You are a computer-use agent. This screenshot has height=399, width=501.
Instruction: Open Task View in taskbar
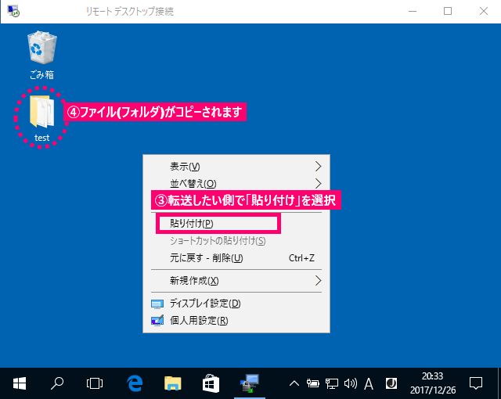[x=95, y=383]
